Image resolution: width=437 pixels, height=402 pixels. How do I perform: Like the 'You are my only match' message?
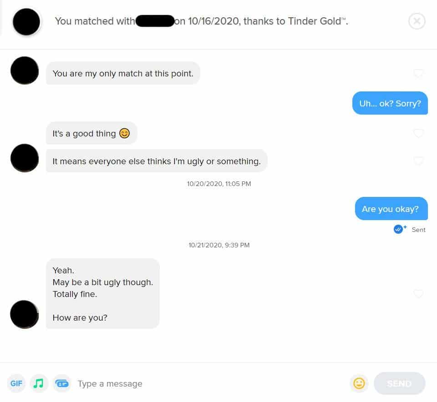pos(418,73)
